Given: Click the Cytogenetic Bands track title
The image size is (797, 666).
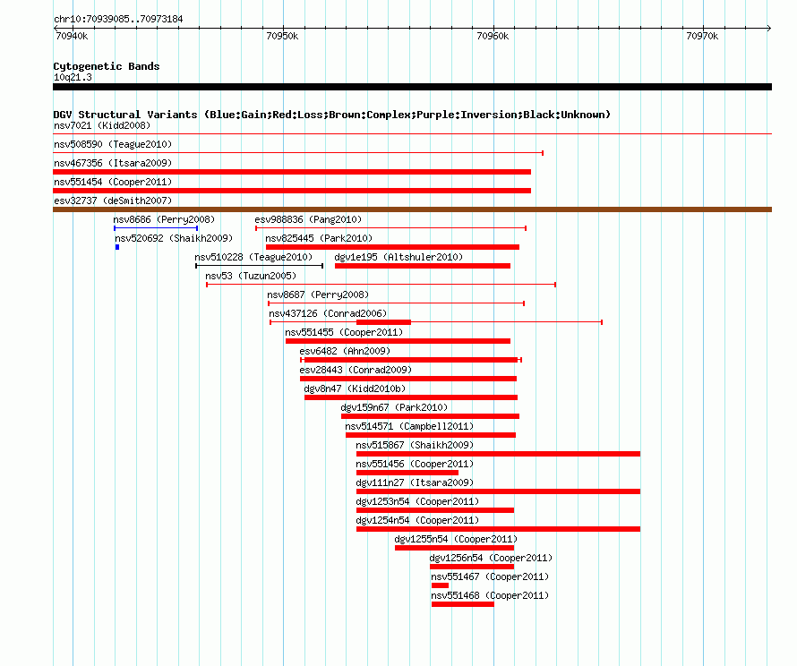Looking at the screenshot, I should 107,66.
